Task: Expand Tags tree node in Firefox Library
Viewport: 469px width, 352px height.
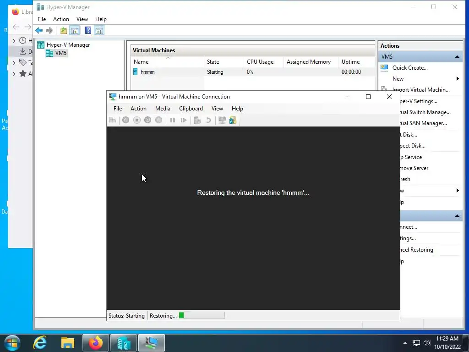Action: (x=14, y=62)
